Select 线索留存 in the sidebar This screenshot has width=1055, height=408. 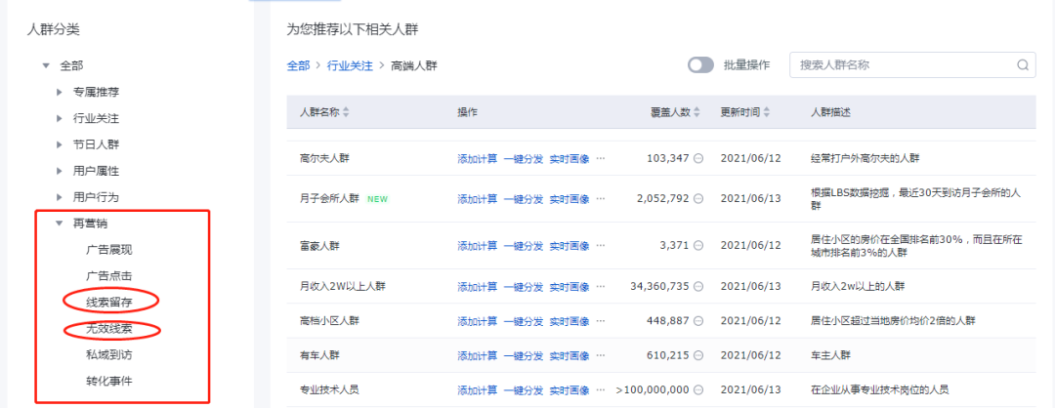point(108,302)
